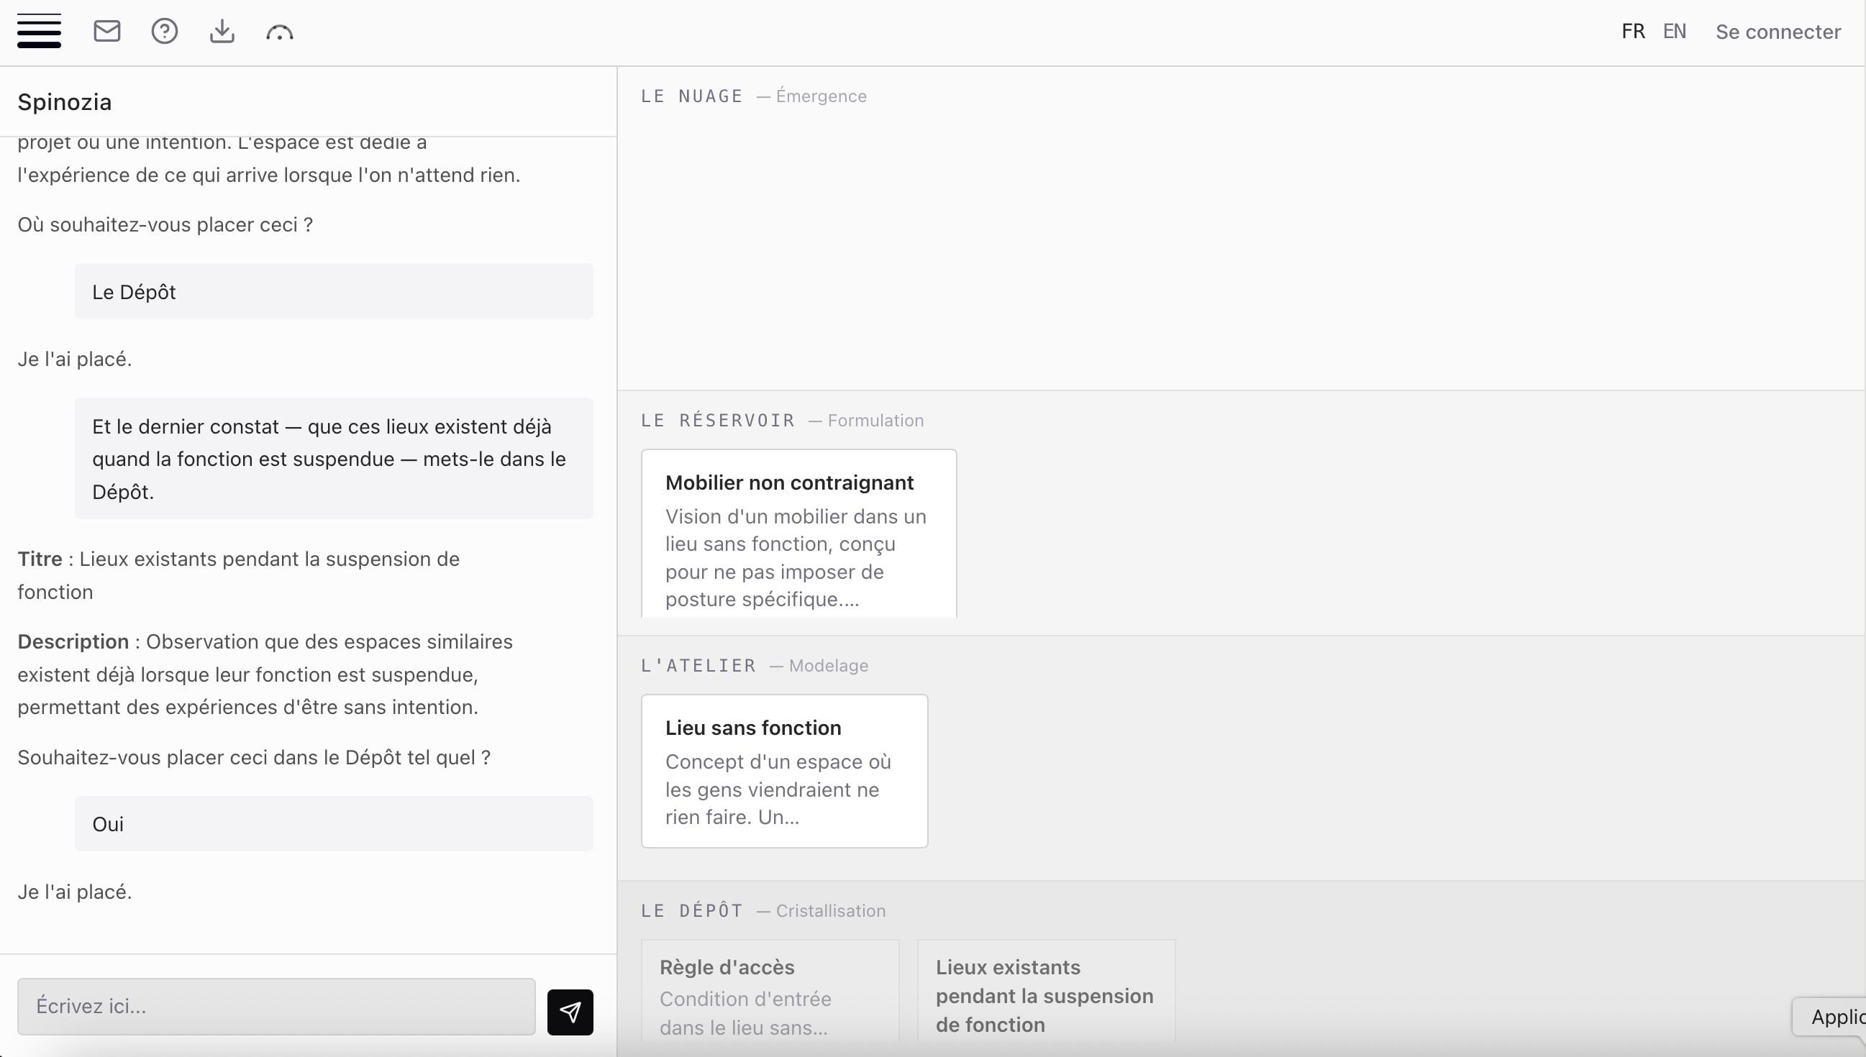
Task: Click the Spinozia chat title
Action: point(65,101)
